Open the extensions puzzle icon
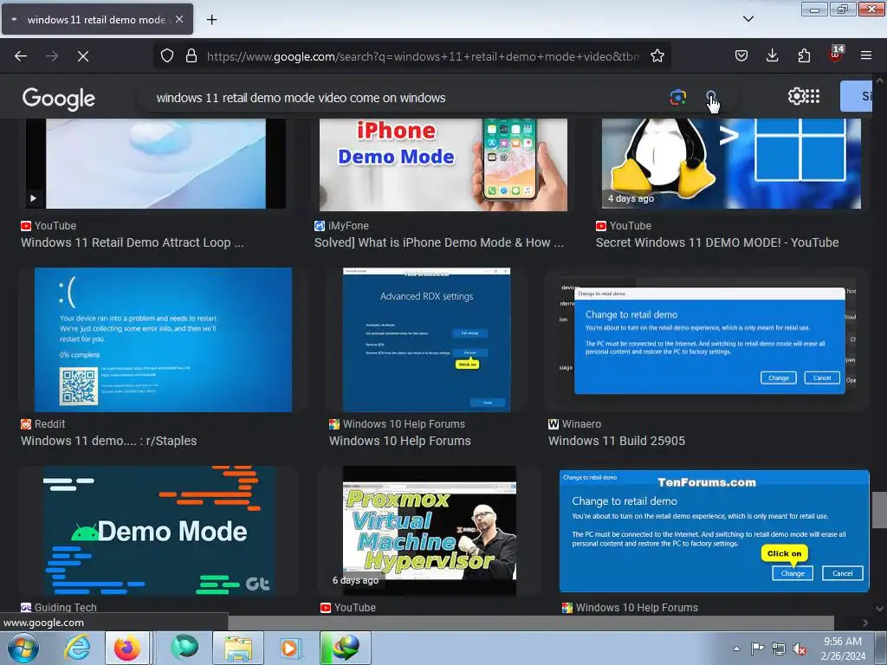This screenshot has width=887, height=665. coord(804,55)
